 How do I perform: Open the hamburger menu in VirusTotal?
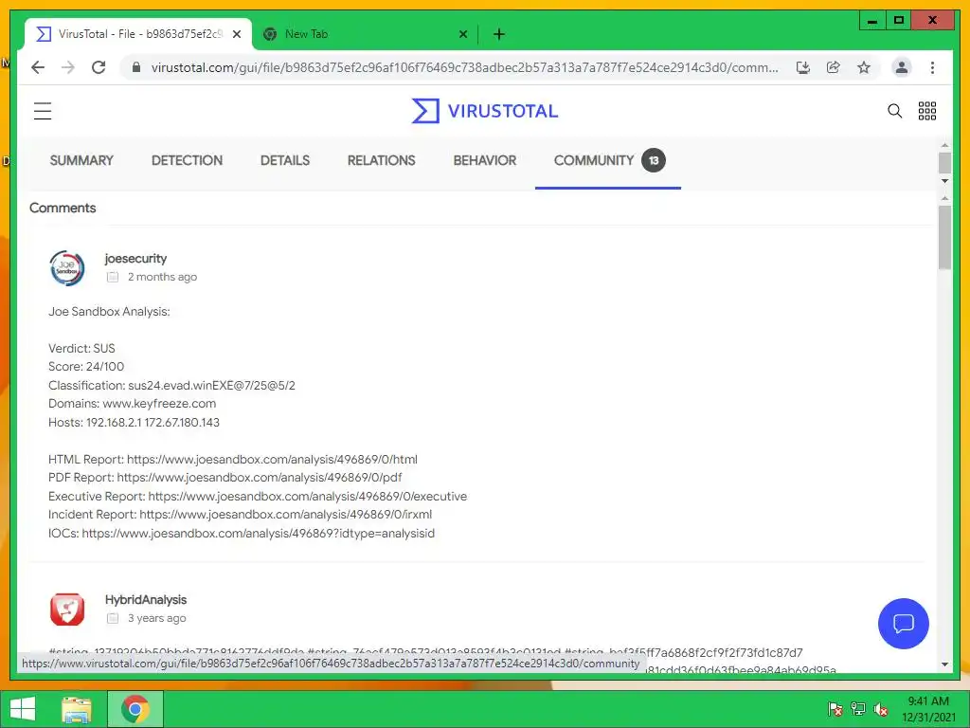point(43,111)
